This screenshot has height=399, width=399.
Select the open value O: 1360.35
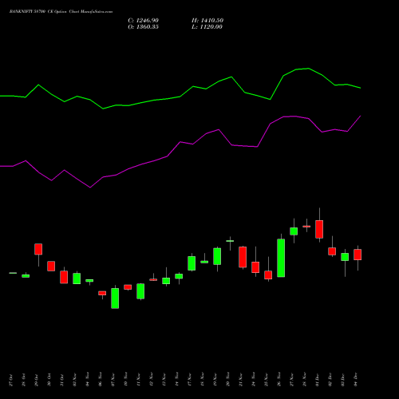click(x=144, y=27)
